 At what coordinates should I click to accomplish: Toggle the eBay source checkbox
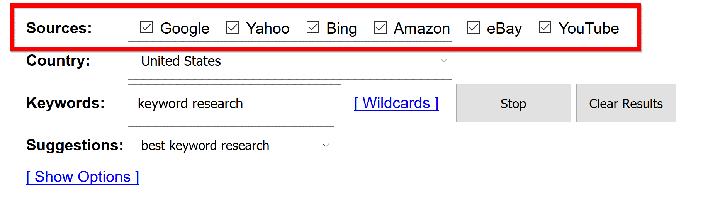click(x=473, y=27)
